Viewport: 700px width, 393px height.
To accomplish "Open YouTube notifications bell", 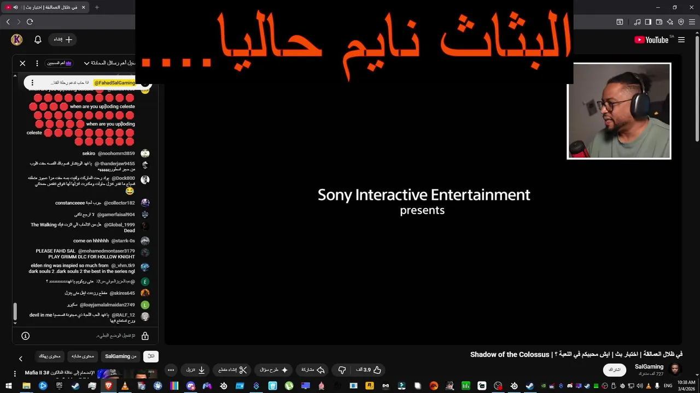I will [38, 40].
